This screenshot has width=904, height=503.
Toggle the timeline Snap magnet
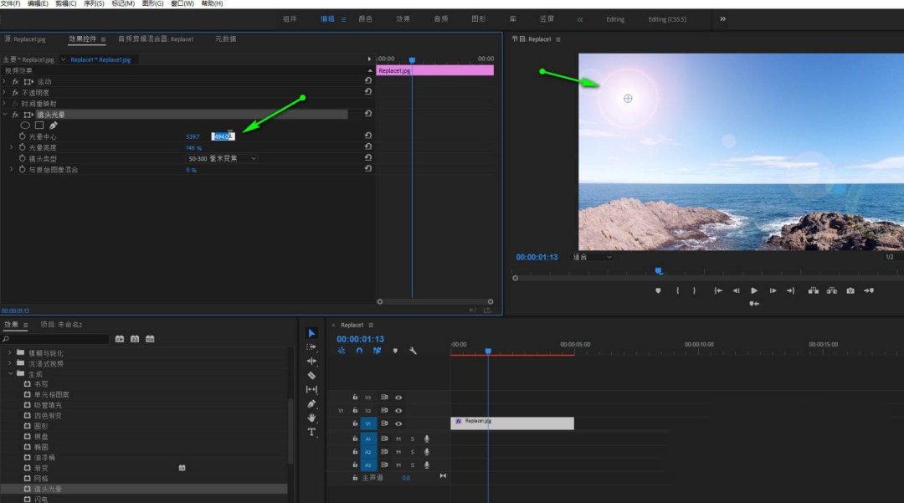(x=359, y=351)
